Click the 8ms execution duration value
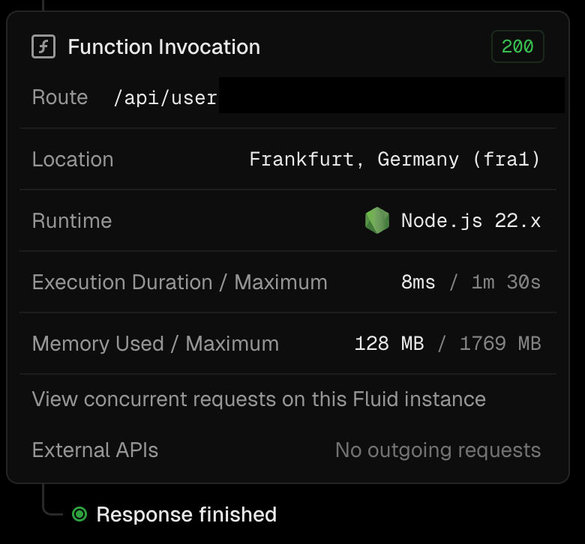Image resolution: width=585 pixels, height=544 pixels. 418,282
